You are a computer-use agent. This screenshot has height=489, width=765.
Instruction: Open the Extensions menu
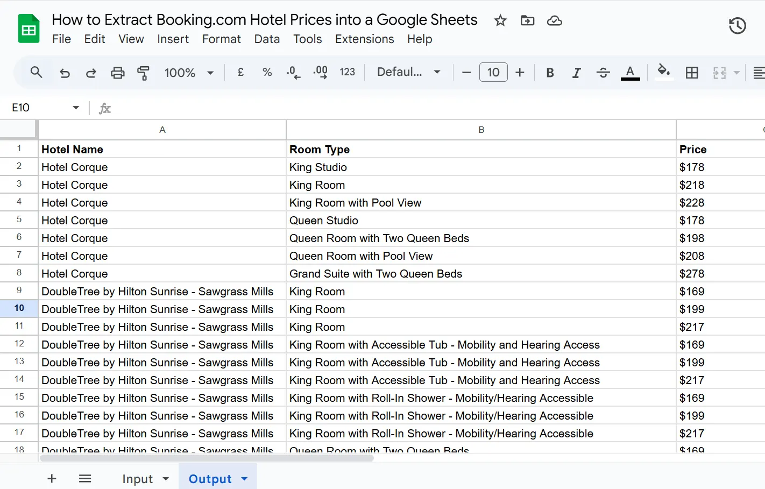point(364,39)
